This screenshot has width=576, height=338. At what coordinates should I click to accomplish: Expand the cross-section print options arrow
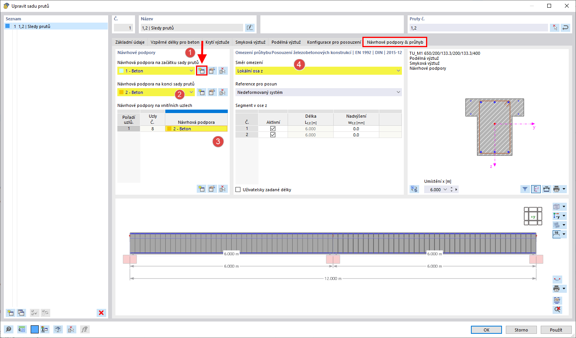564,189
